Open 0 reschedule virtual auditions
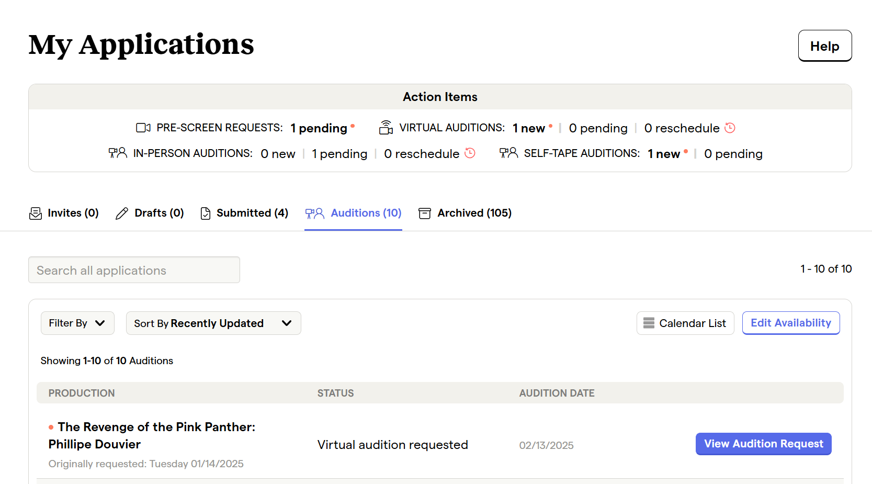872x484 pixels. 682,128
